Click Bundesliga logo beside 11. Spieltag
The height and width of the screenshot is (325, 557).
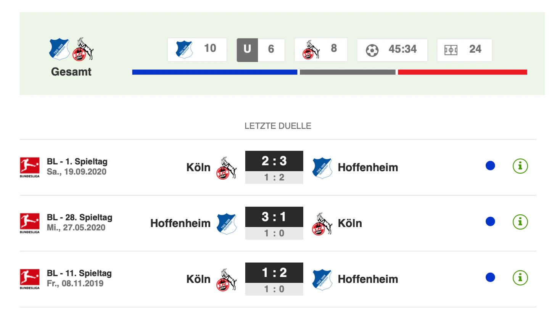(30, 279)
